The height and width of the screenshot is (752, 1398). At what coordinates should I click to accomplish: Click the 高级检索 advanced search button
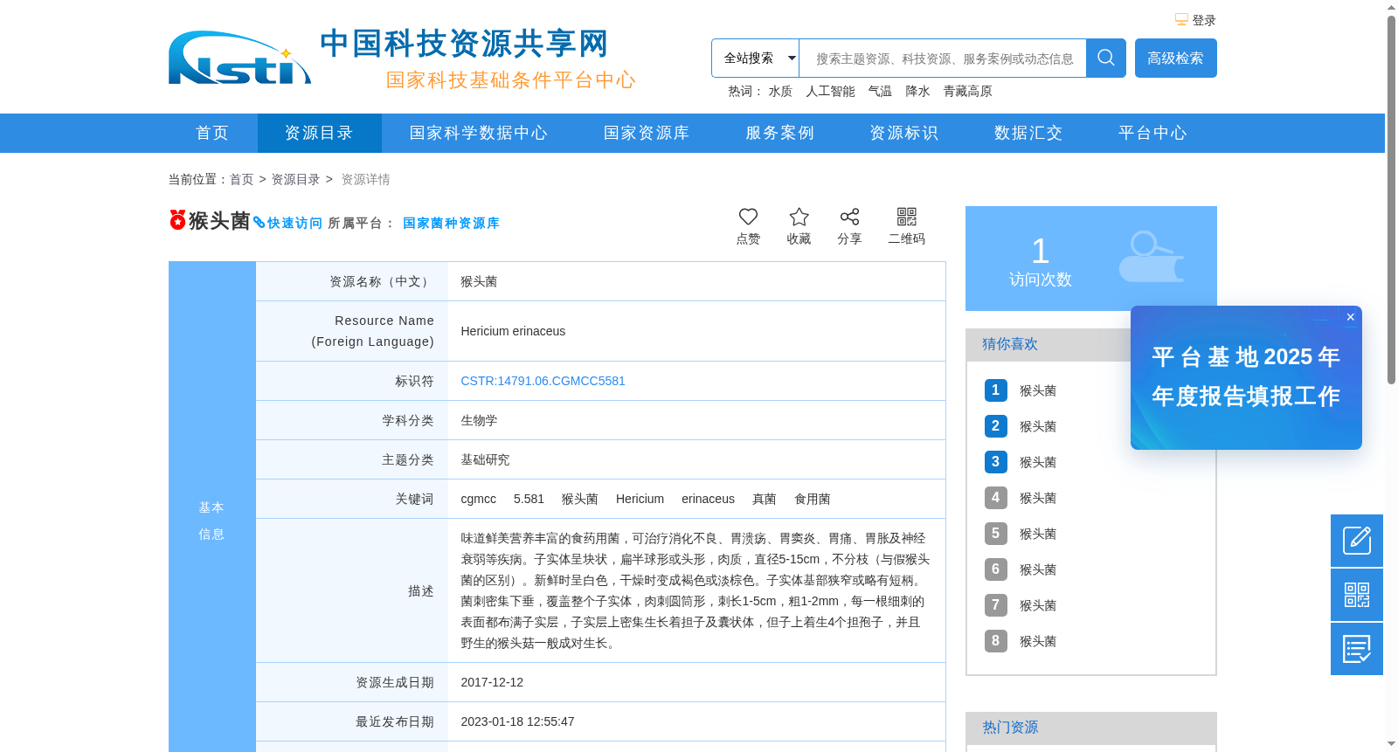[1176, 58]
